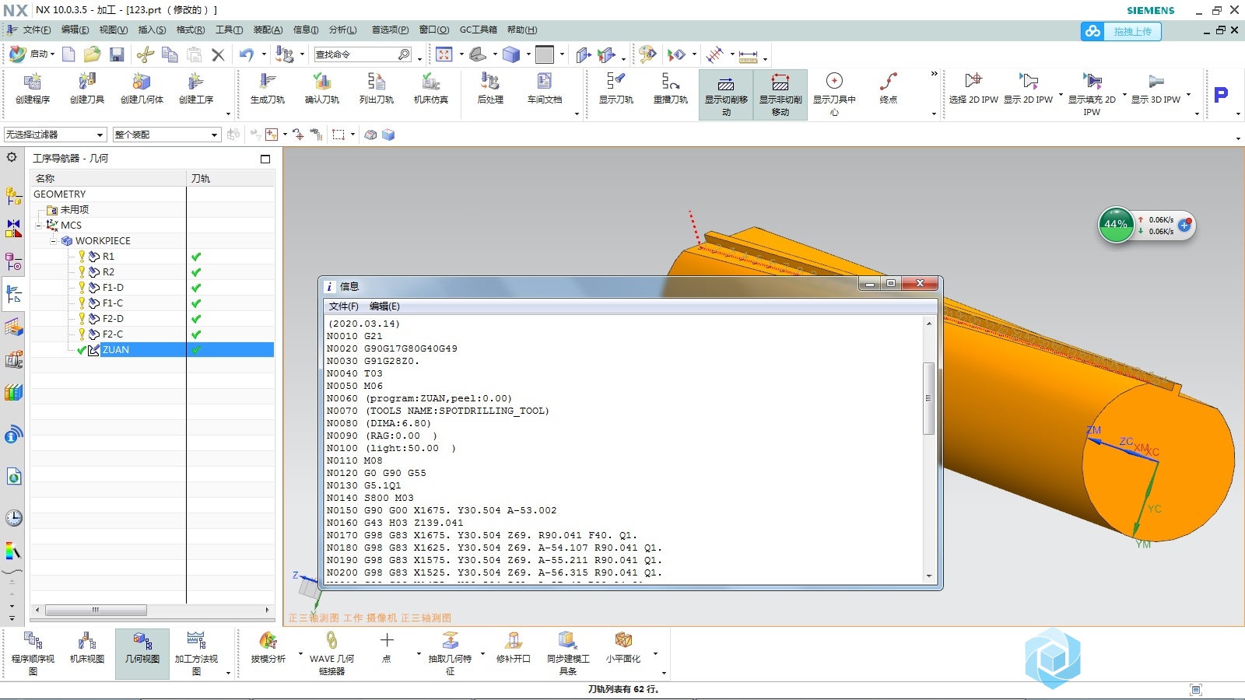Click the 创建几何体 (Create Geometry) icon
Viewport: 1245px width, 700px height.
pyautogui.click(x=142, y=89)
